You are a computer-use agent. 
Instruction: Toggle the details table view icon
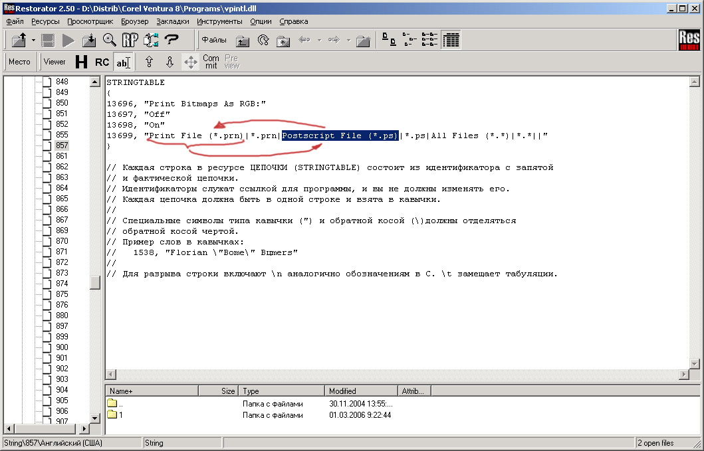tap(451, 39)
